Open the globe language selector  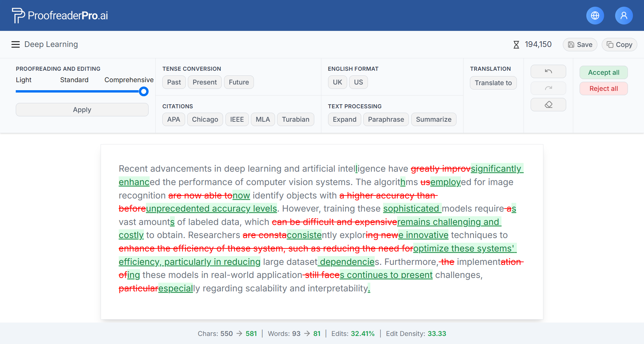(595, 15)
